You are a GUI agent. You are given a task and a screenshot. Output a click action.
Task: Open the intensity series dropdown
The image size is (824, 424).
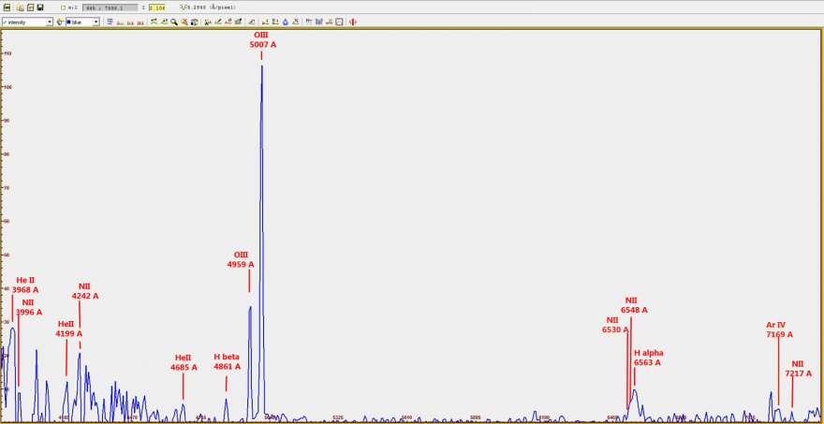pyautogui.click(x=27, y=22)
